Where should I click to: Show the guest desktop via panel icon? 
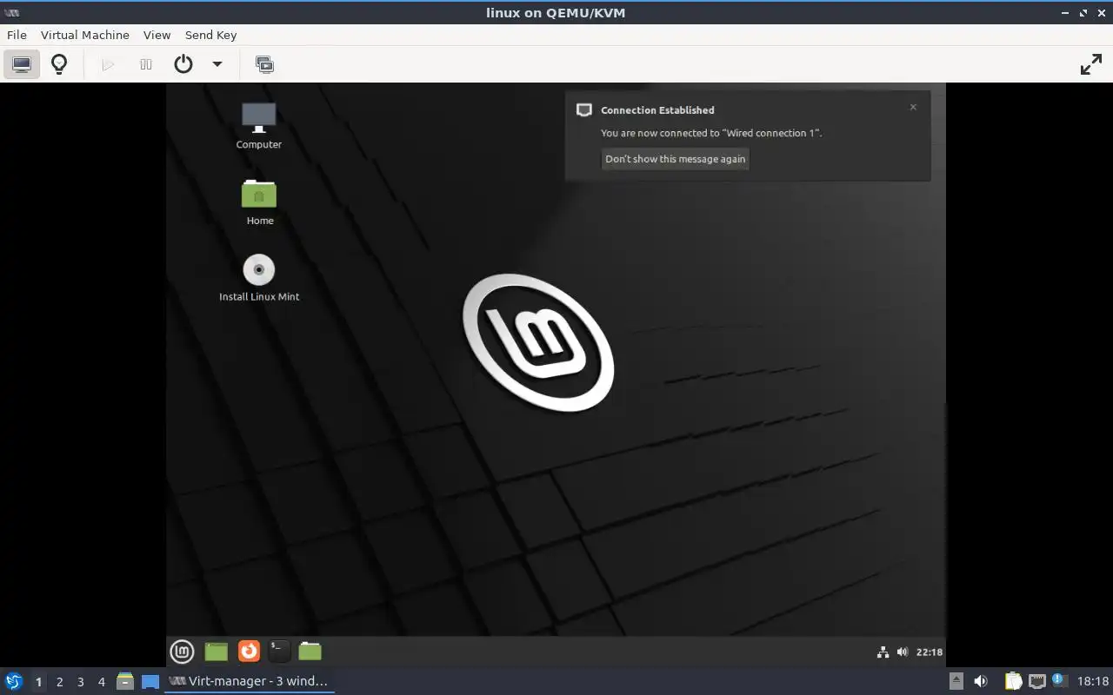217,651
